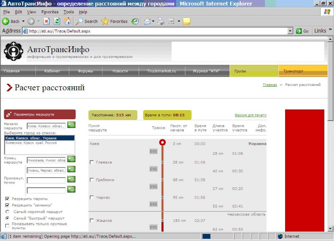334x241 pixels.
Task: Go to browser Home page icon
Action: (x=67, y=21)
